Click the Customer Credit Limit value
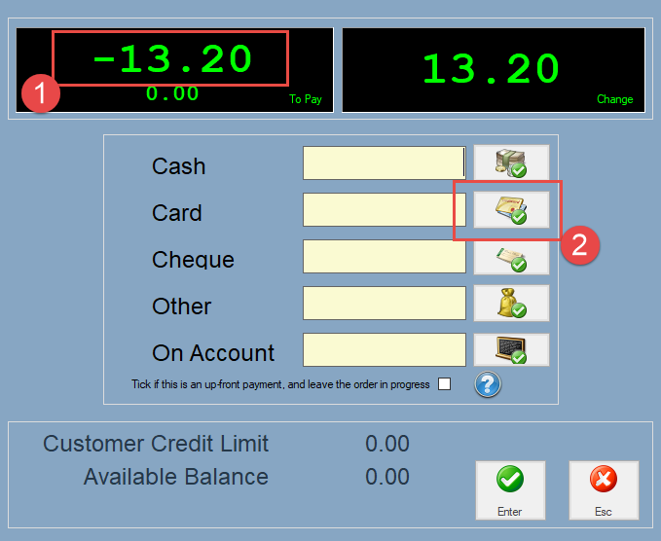 click(x=387, y=445)
